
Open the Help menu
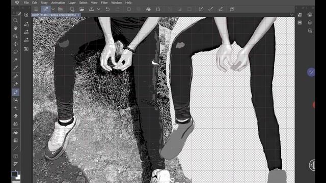tap(128, 3)
